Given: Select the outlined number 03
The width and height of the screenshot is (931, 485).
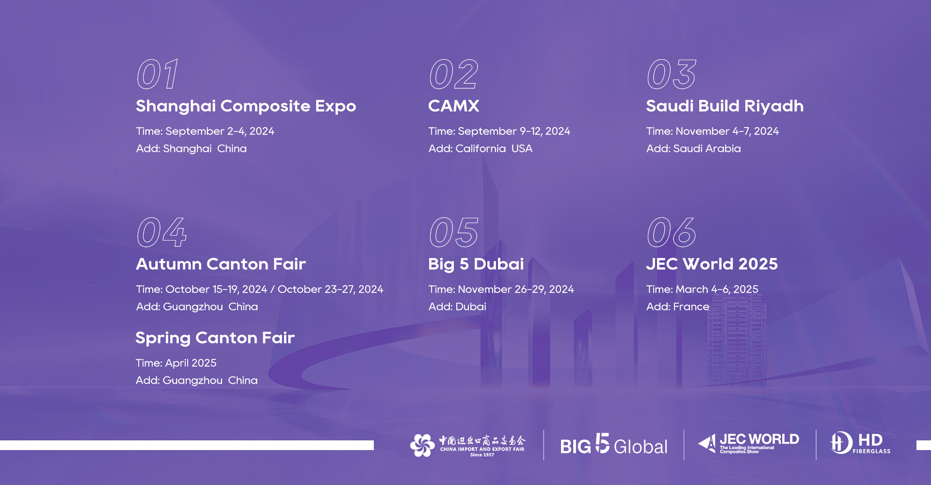Looking at the screenshot, I should click(x=672, y=75).
